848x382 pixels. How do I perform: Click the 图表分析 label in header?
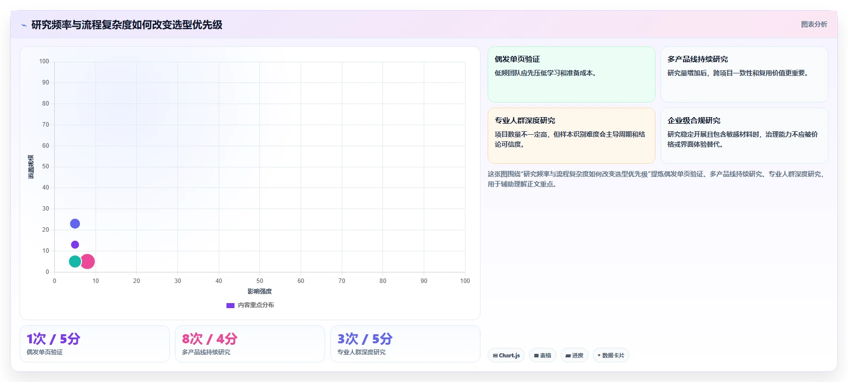814,24
